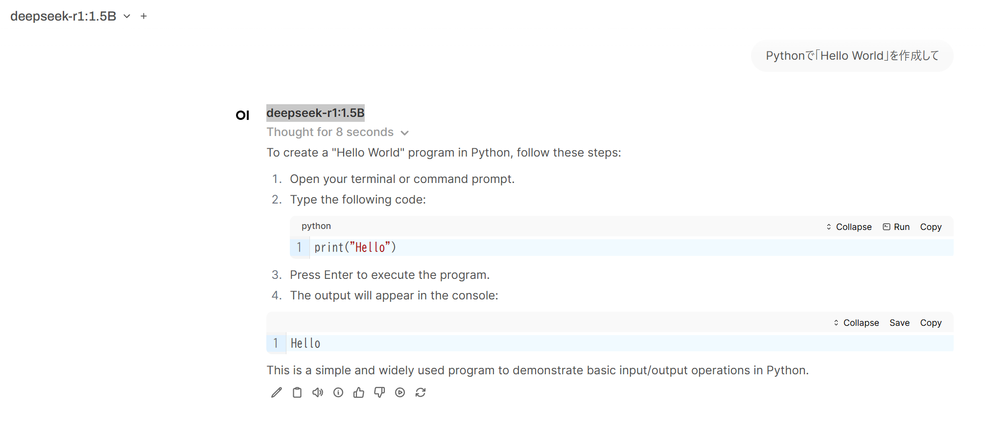Collapse the python code block
This screenshot has height=432, width=986.
pos(849,227)
